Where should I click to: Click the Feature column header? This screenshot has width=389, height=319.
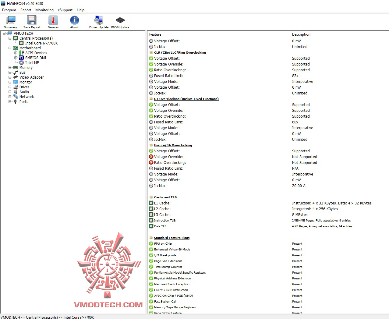tap(219, 34)
